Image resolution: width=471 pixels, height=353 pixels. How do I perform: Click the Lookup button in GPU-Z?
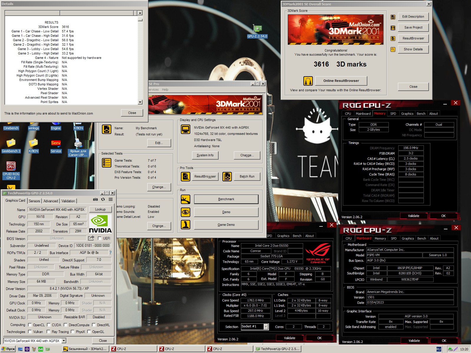click(100, 209)
